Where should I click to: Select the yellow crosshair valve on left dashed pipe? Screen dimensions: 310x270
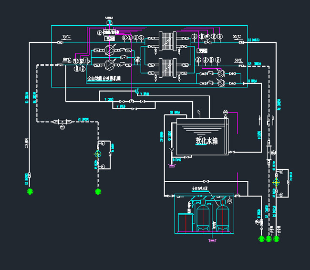98,154
